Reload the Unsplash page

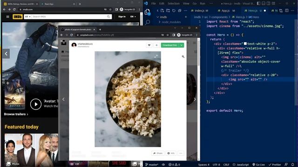[x=72, y=35]
